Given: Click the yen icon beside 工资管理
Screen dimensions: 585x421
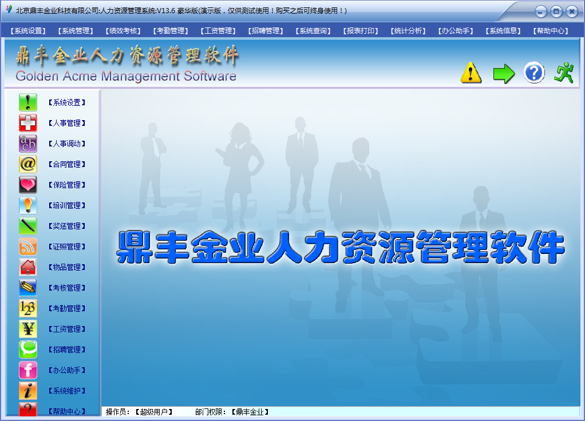Looking at the screenshot, I should coord(28,329).
